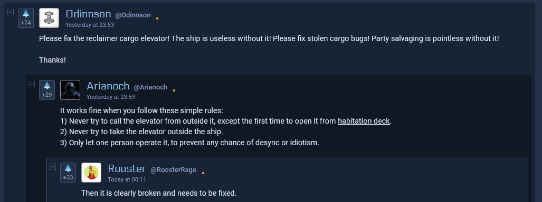View Rooster's profile by display name
The width and height of the screenshot is (542, 202).
[x=127, y=168]
